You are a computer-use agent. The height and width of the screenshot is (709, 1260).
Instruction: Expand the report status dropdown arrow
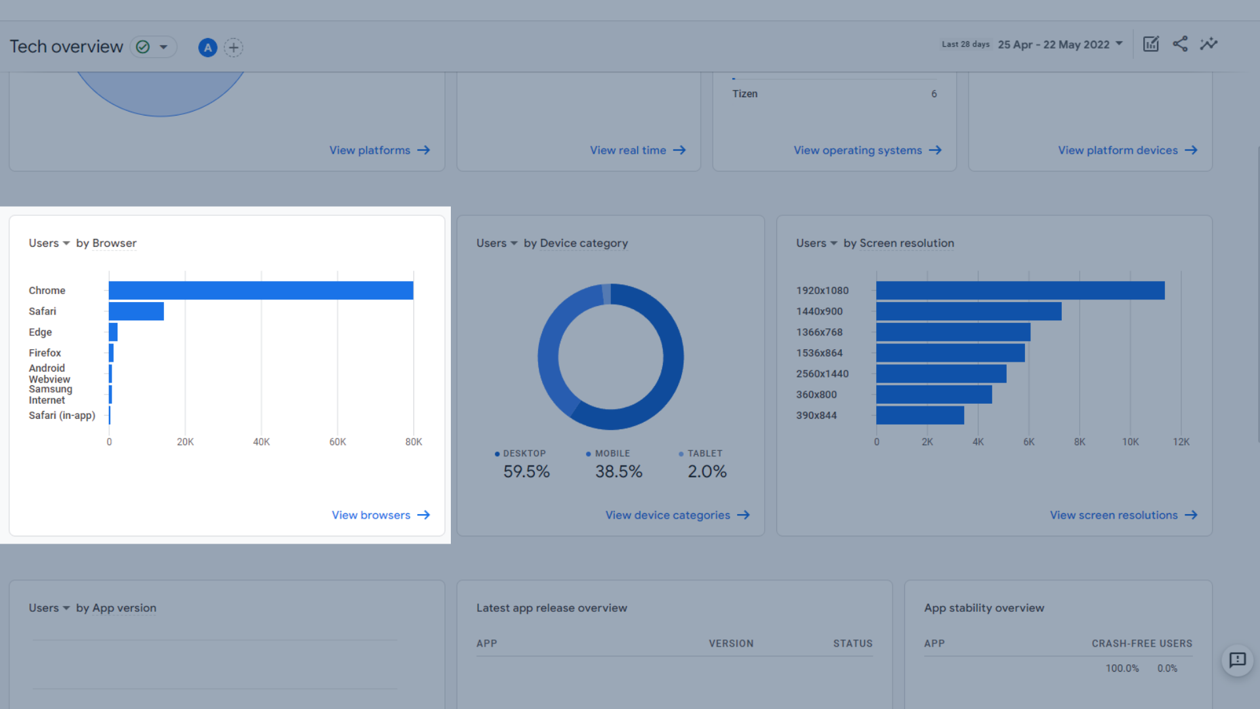click(x=163, y=47)
